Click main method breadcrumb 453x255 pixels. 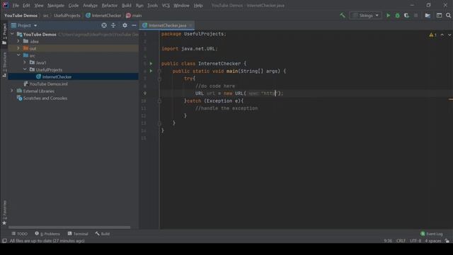click(x=134, y=16)
